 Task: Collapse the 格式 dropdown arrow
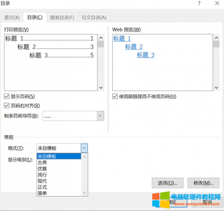[x=84, y=148]
